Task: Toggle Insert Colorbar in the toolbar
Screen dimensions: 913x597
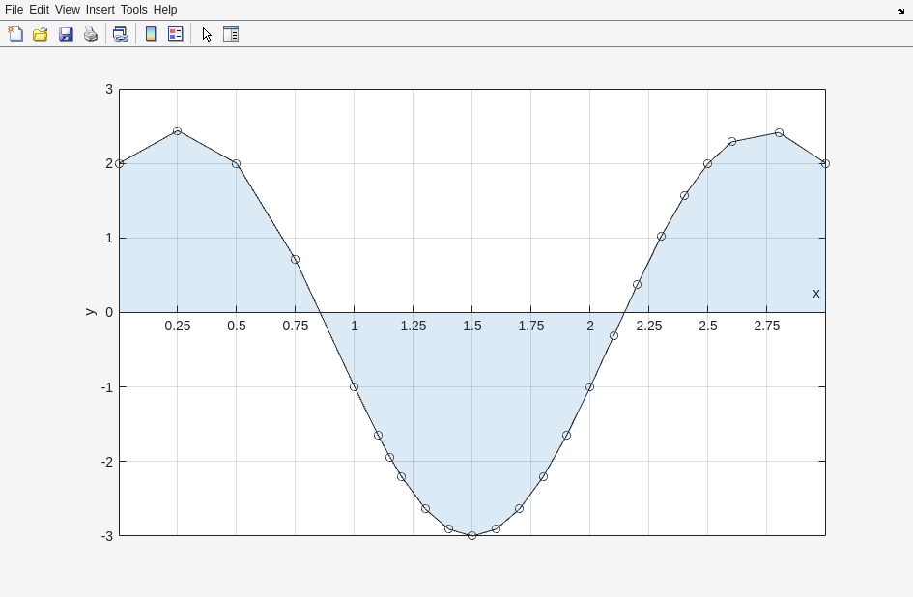Action: point(151,34)
